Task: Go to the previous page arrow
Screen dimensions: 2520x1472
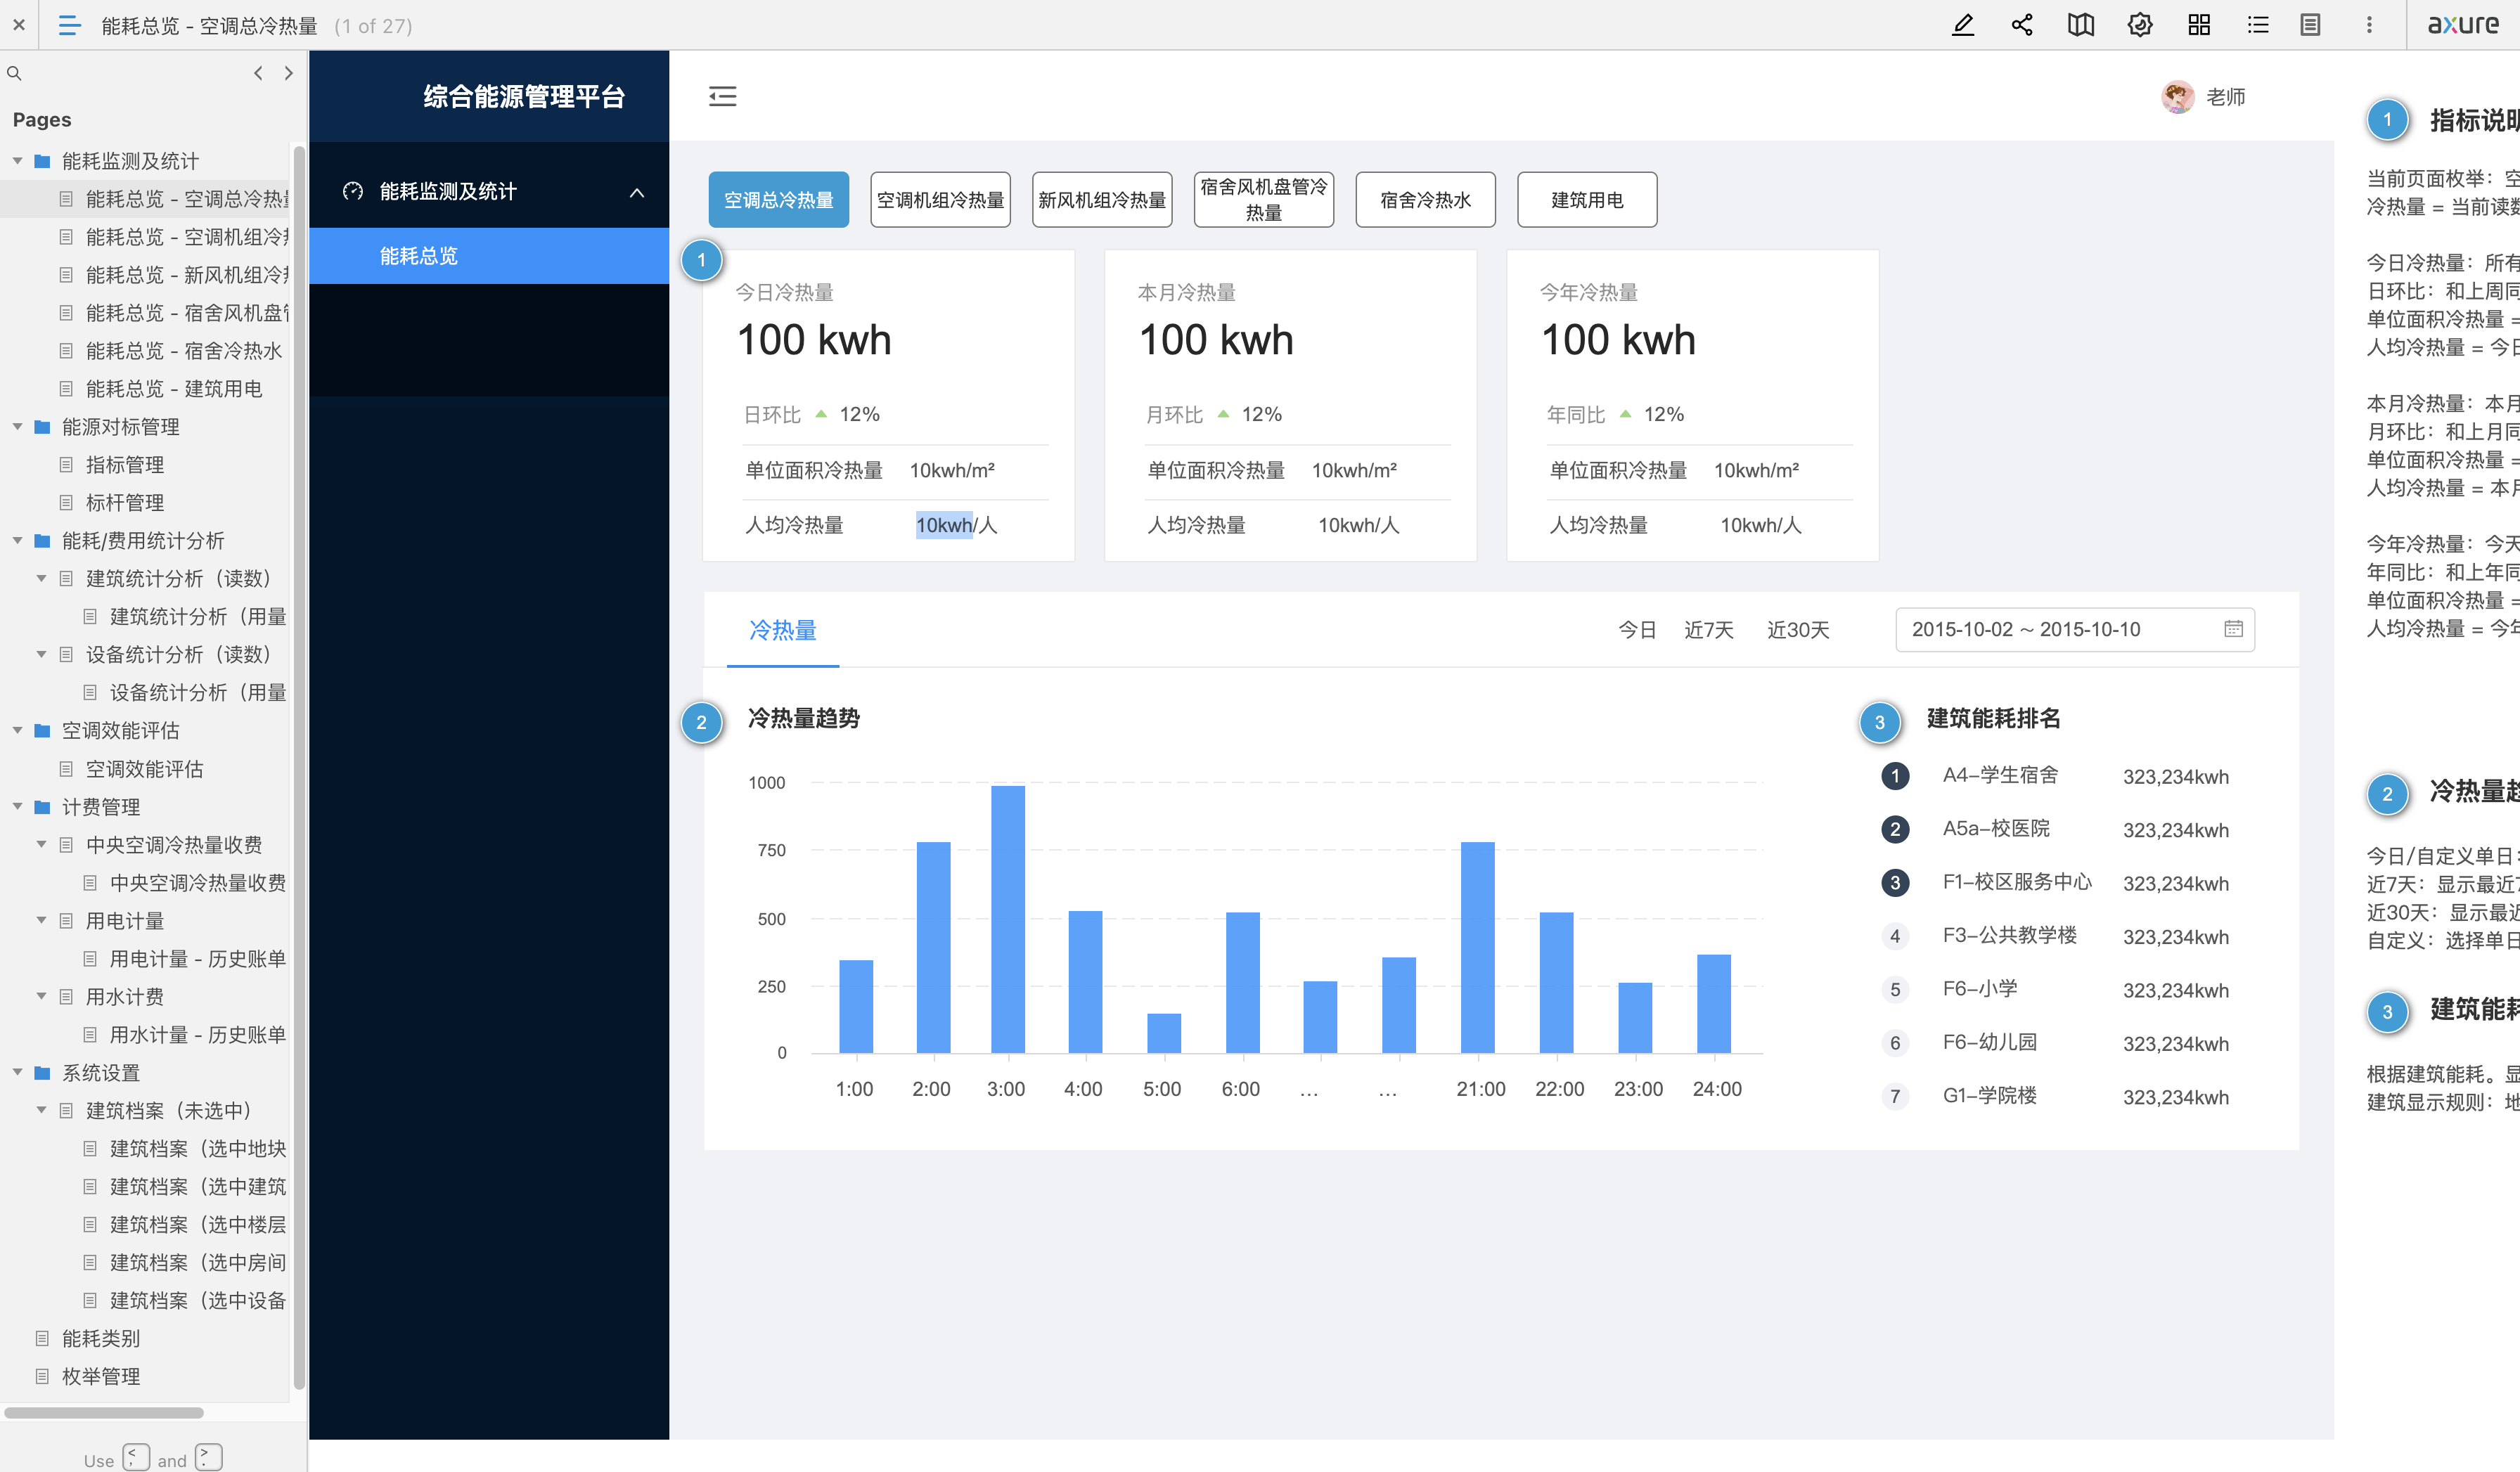Action: point(258,73)
